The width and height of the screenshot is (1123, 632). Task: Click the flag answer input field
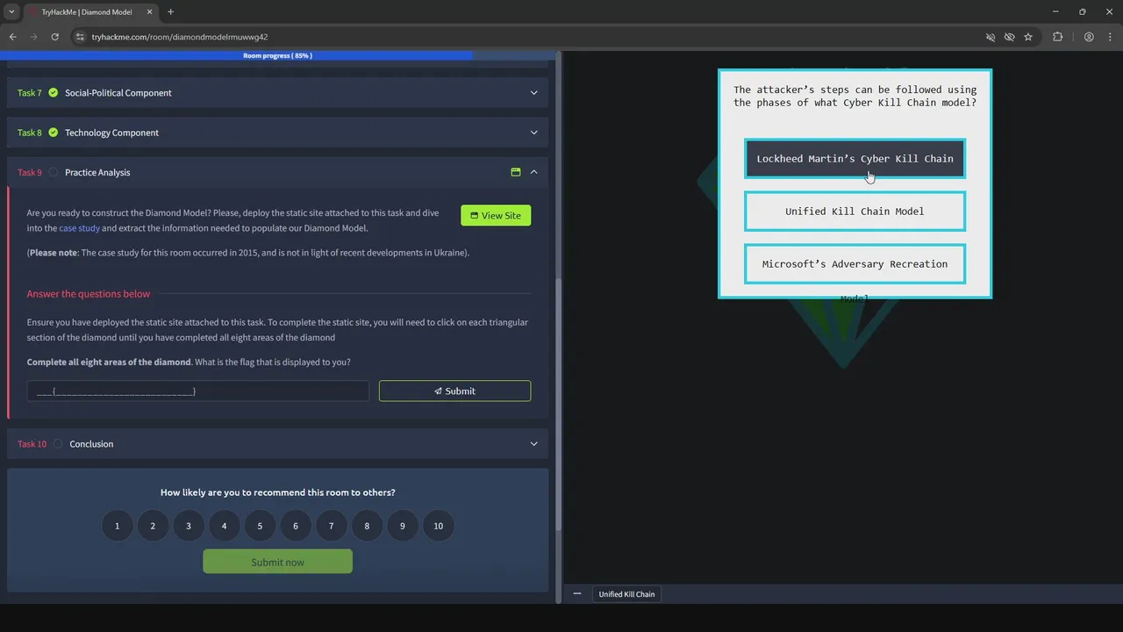198,391
